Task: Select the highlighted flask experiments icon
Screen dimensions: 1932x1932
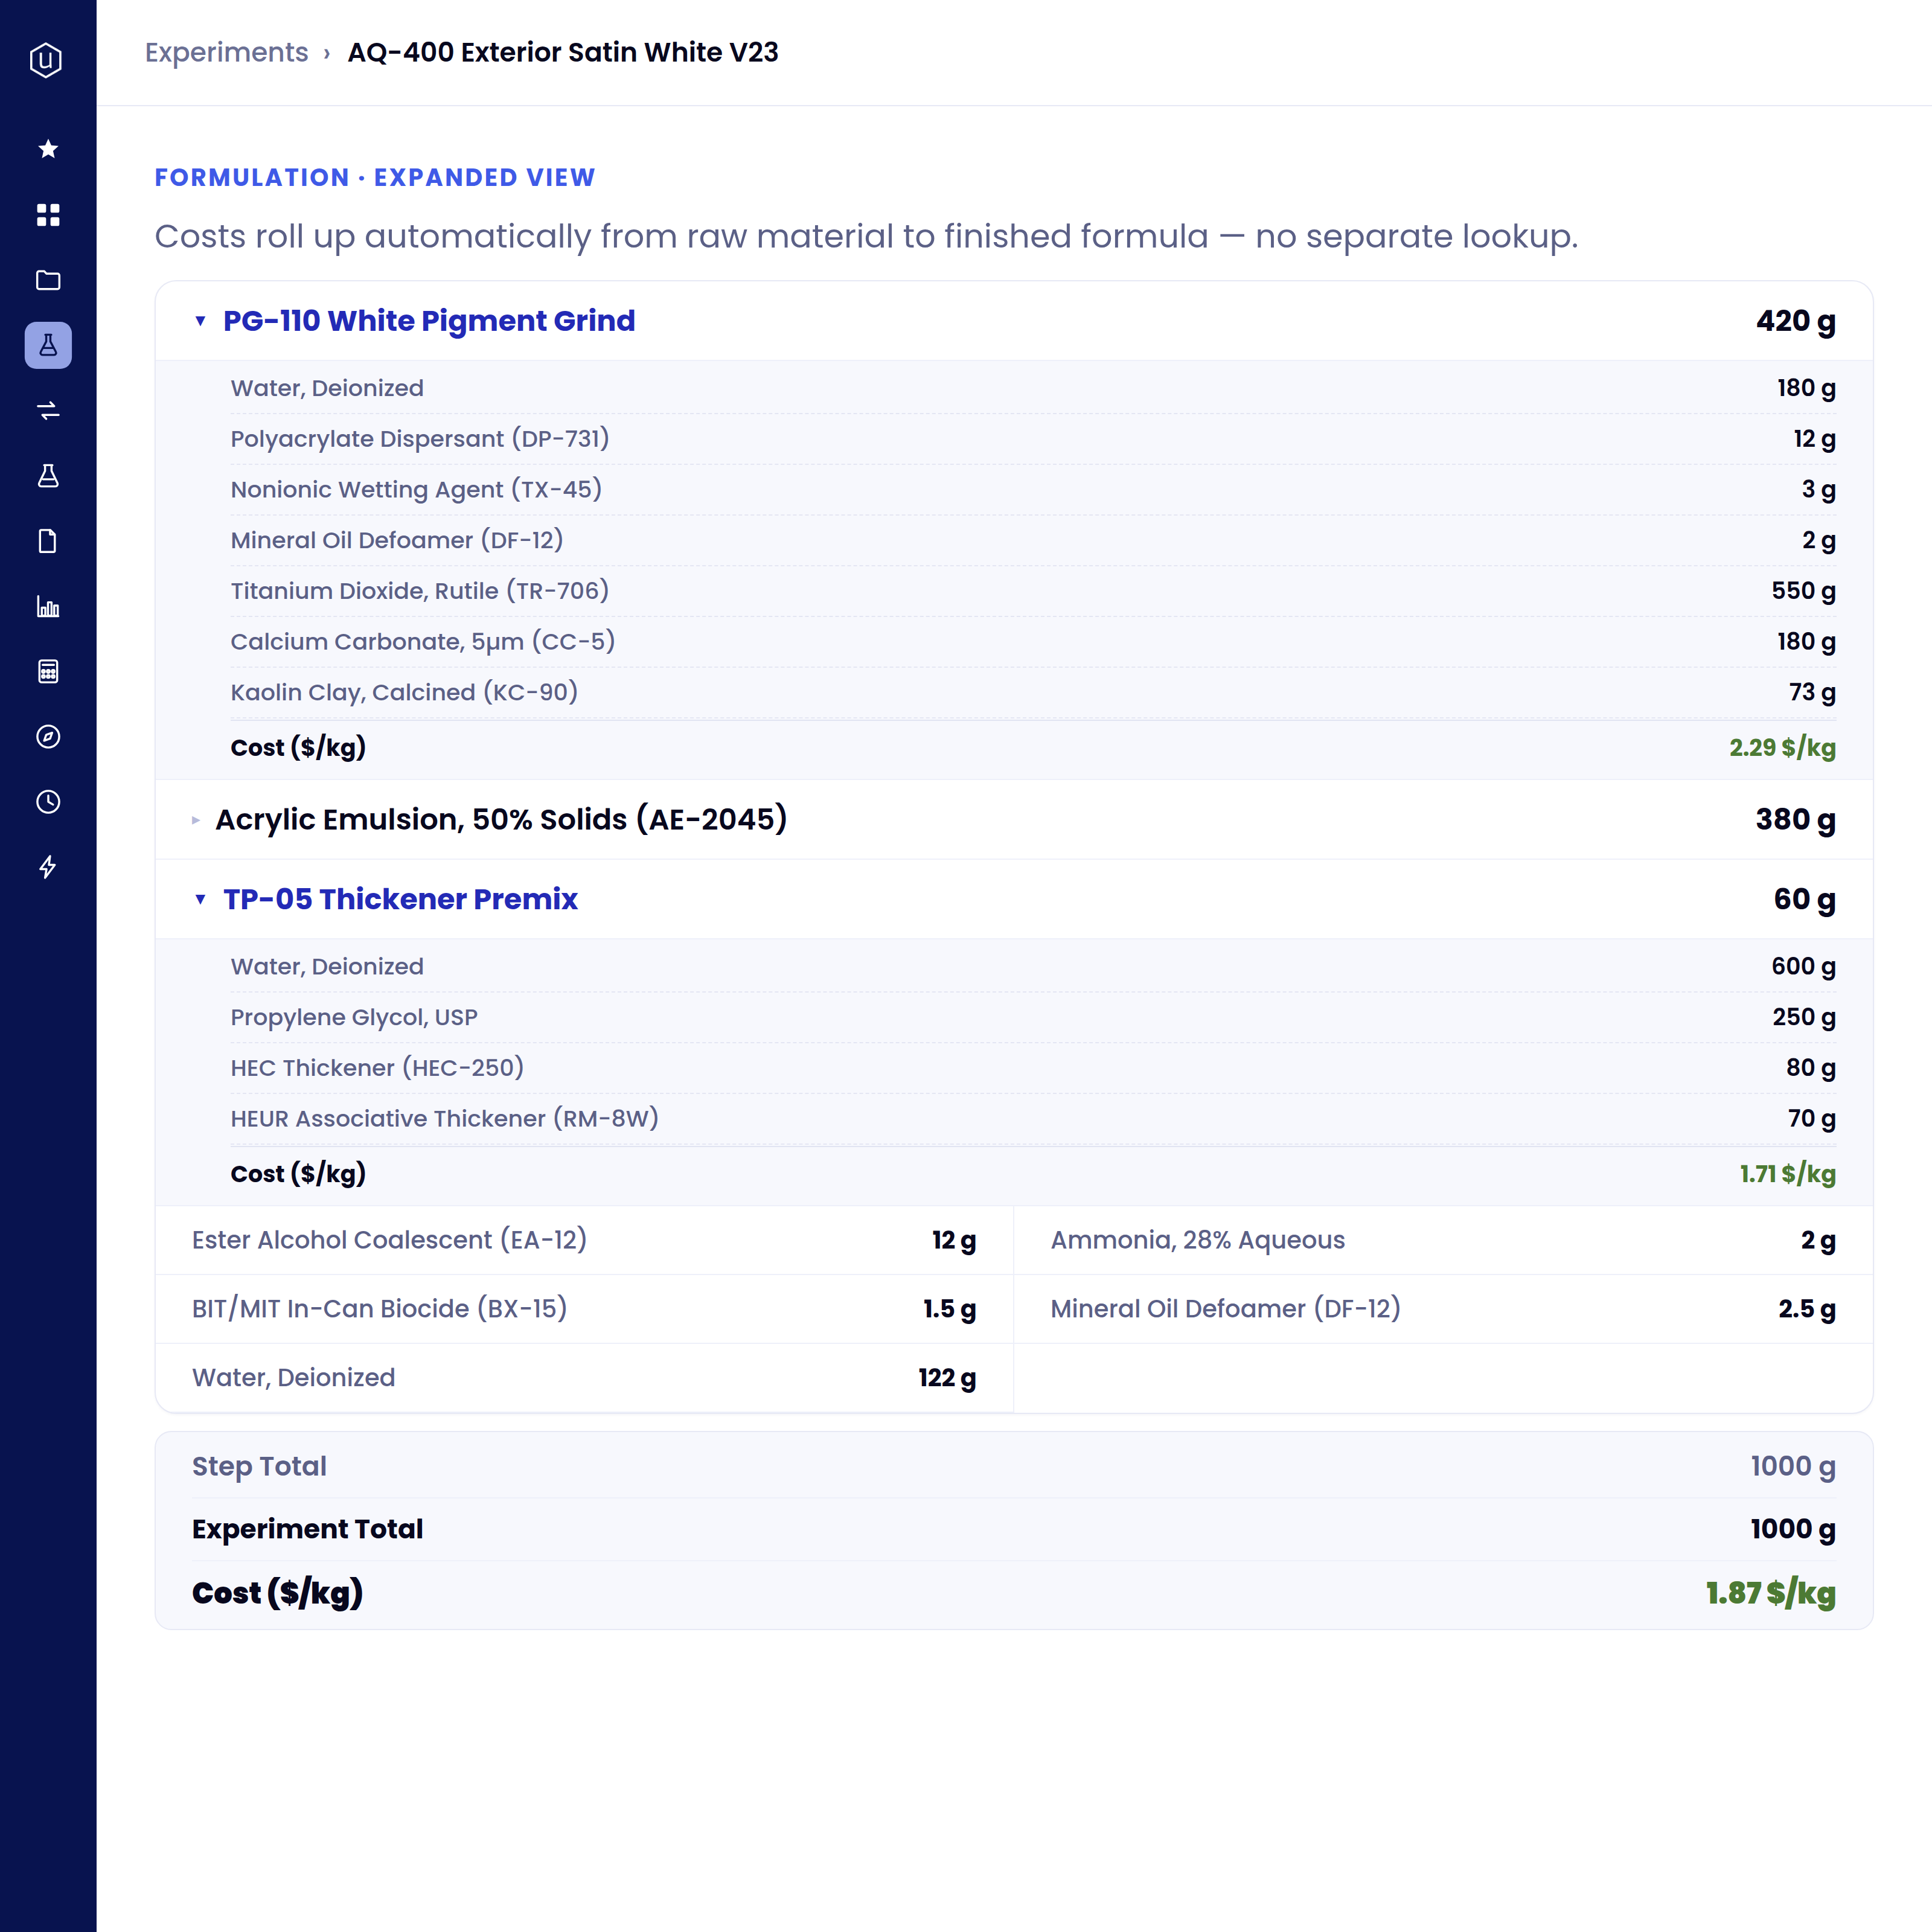Action: click(48, 345)
